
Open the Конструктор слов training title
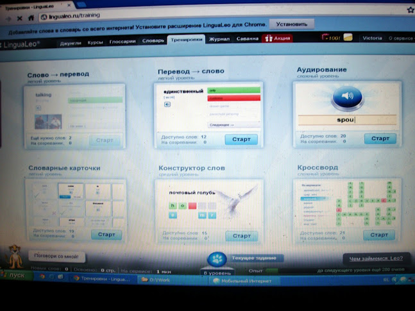[192, 168]
